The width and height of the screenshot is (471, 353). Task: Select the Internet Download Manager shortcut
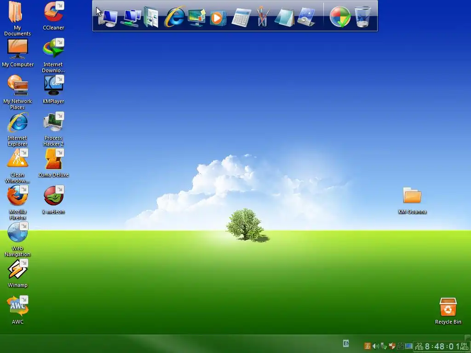[53, 56]
